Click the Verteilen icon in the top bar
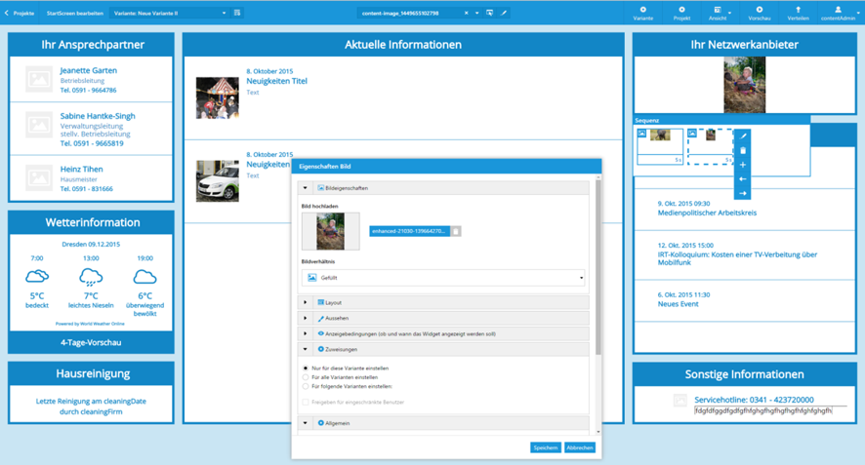 [x=798, y=13]
